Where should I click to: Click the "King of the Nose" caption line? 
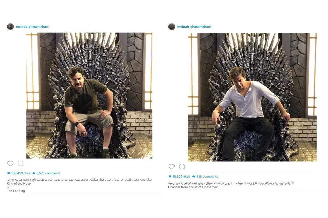[x=19, y=184]
